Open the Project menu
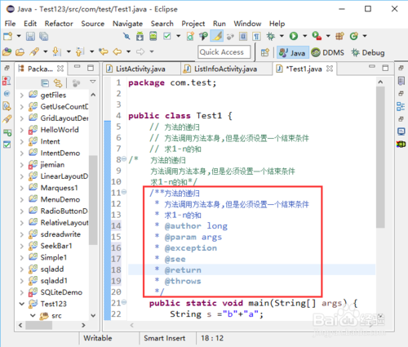408x347 pixels. pos(193,24)
